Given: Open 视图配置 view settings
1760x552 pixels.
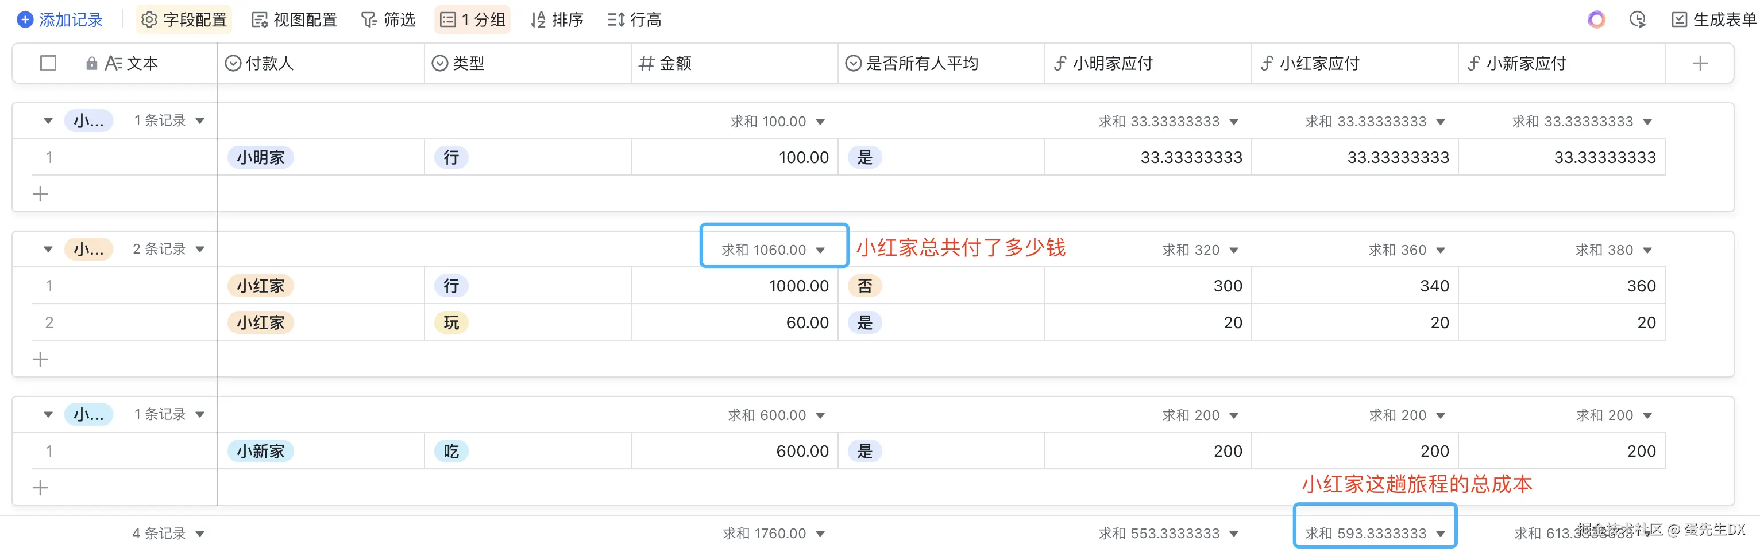Looking at the screenshot, I should 295,20.
